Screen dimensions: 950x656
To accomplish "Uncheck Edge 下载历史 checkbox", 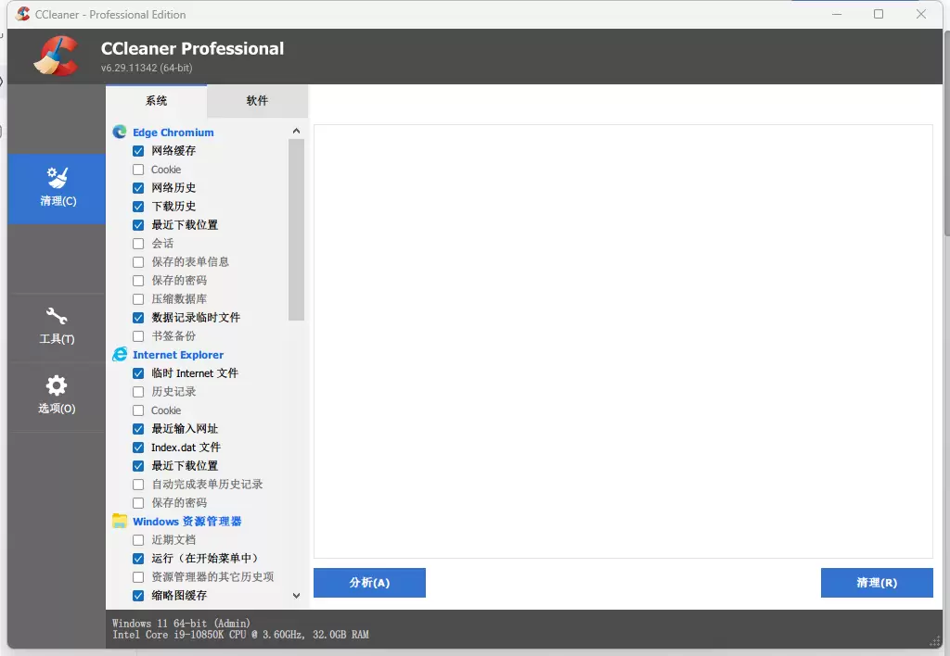I will (138, 207).
